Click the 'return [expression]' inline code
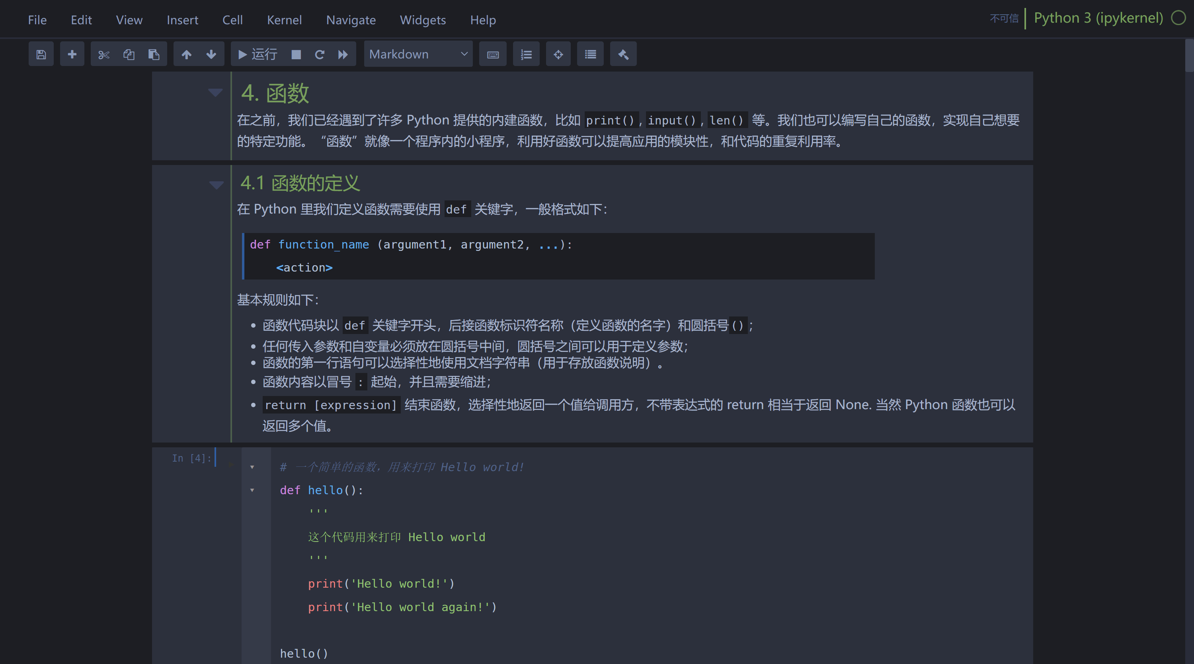This screenshot has width=1194, height=664. [332, 405]
